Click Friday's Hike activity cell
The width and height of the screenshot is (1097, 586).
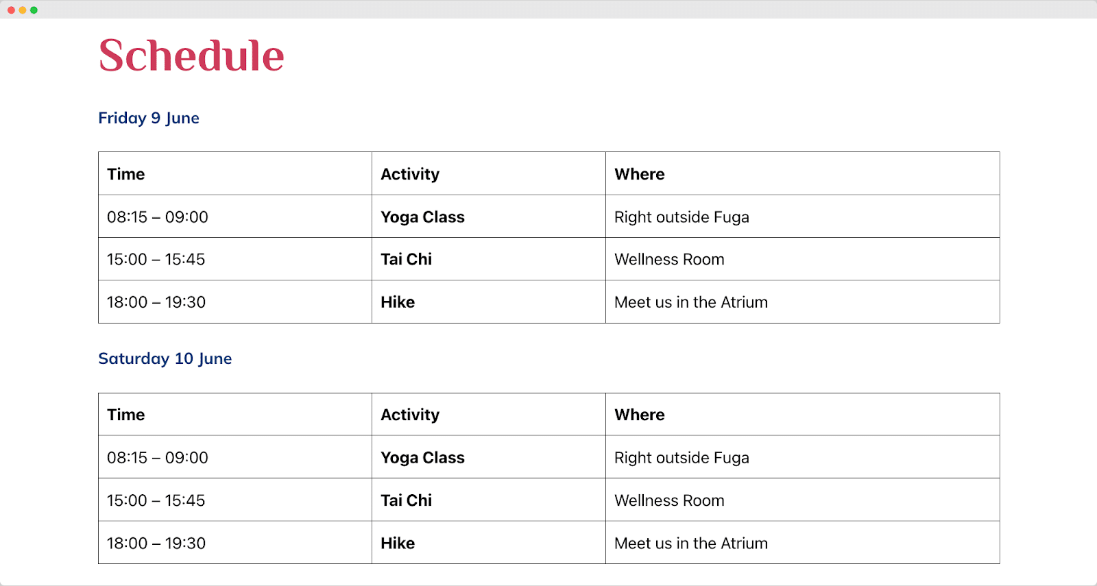click(x=489, y=302)
